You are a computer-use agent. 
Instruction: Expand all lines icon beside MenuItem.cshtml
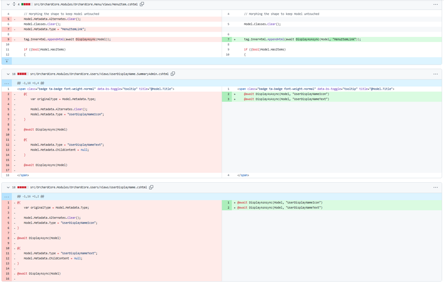coord(14,4)
